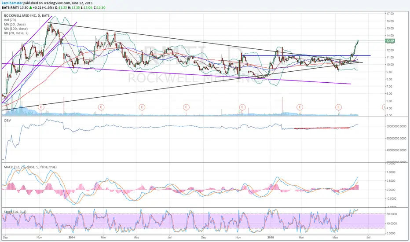Click the MACD (12, 26, close, 9) label

30,167
